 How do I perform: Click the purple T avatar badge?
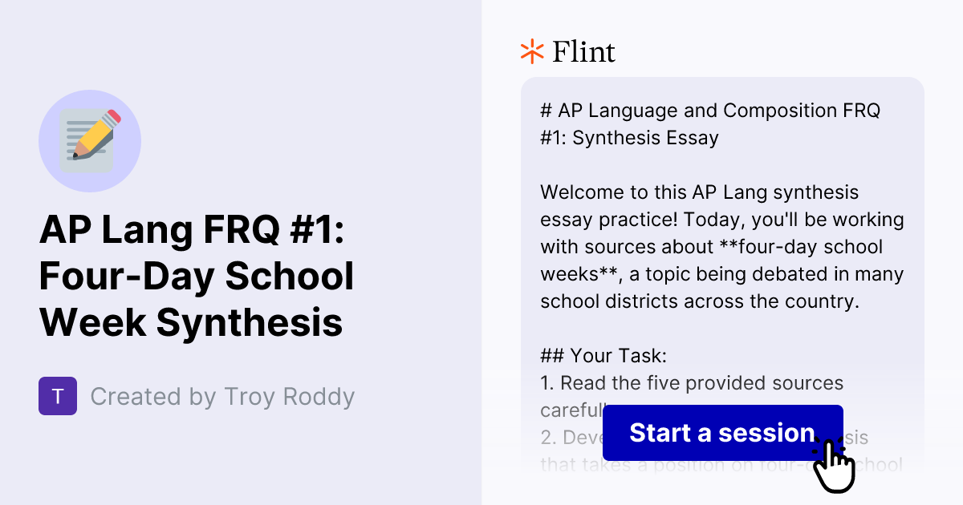[x=57, y=396]
